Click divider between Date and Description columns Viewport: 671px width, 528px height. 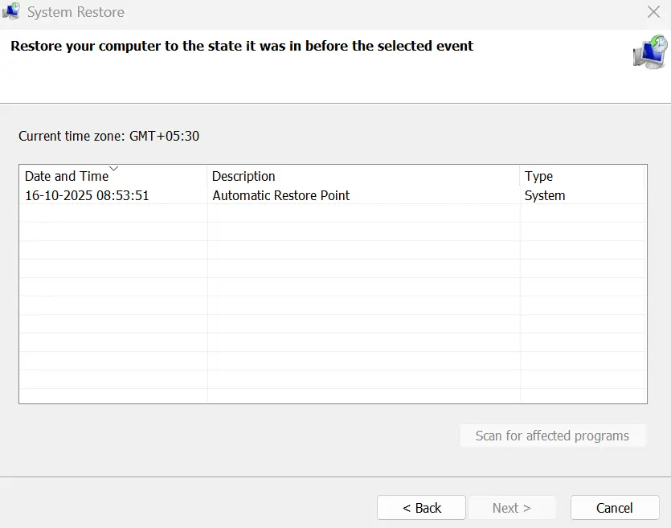(x=207, y=176)
